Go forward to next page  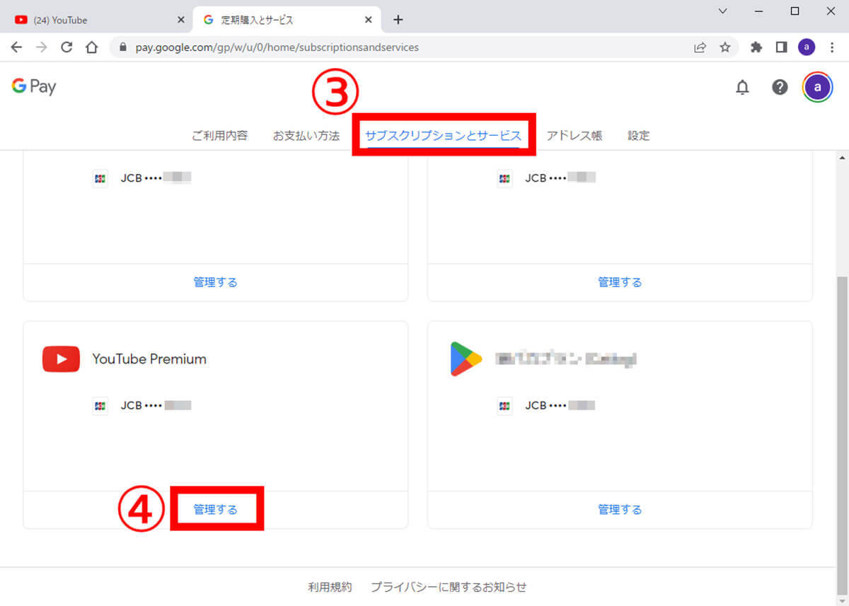(x=41, y=47)
